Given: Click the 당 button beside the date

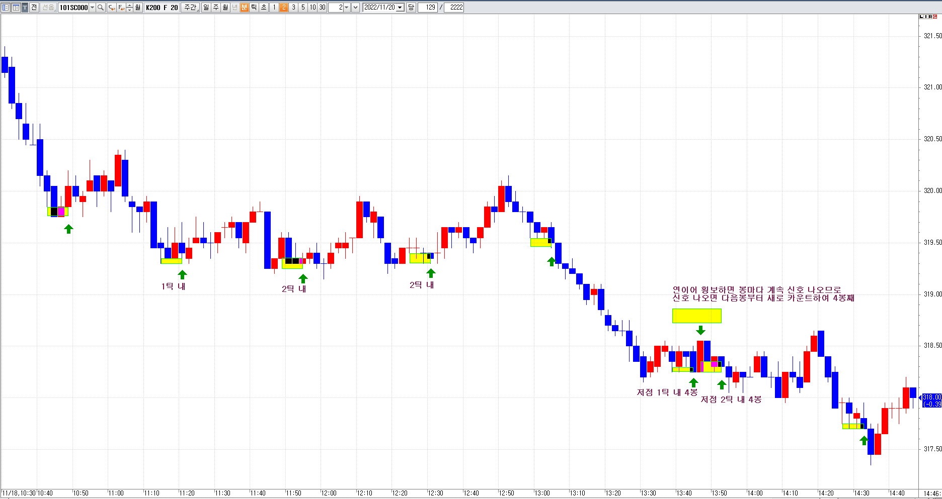Looking at the screenshot, I should (x=411, y=8).
